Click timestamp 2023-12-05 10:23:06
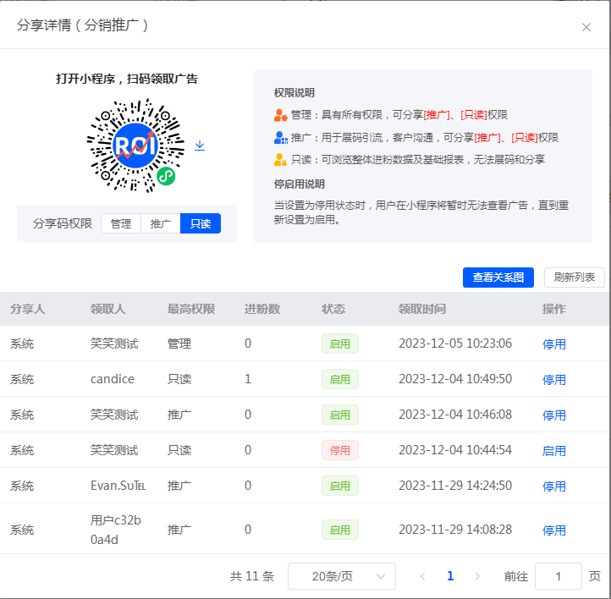 pyautogui.click(x=455, y=343)
